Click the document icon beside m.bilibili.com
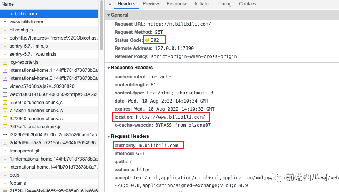Viewport: 339px width, 192px height. tap(5, 14)
